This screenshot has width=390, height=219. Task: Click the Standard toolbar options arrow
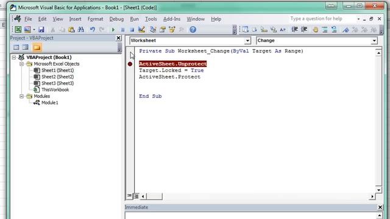[235, 30]
